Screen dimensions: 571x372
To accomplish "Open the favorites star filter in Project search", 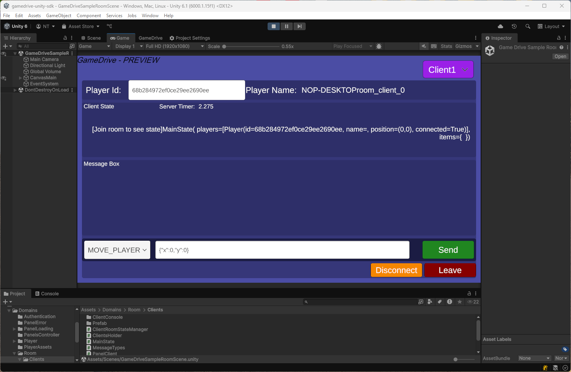I will (x=460, y=301).
